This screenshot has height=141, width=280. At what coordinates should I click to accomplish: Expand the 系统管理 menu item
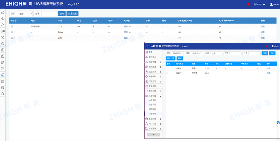click(x=153, y=119)
